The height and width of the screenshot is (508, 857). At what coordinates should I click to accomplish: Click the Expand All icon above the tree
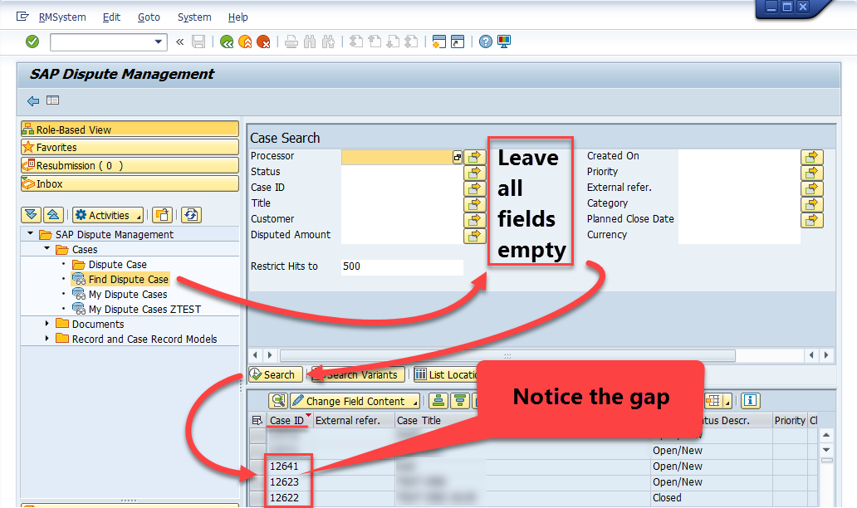pos(32,215)
